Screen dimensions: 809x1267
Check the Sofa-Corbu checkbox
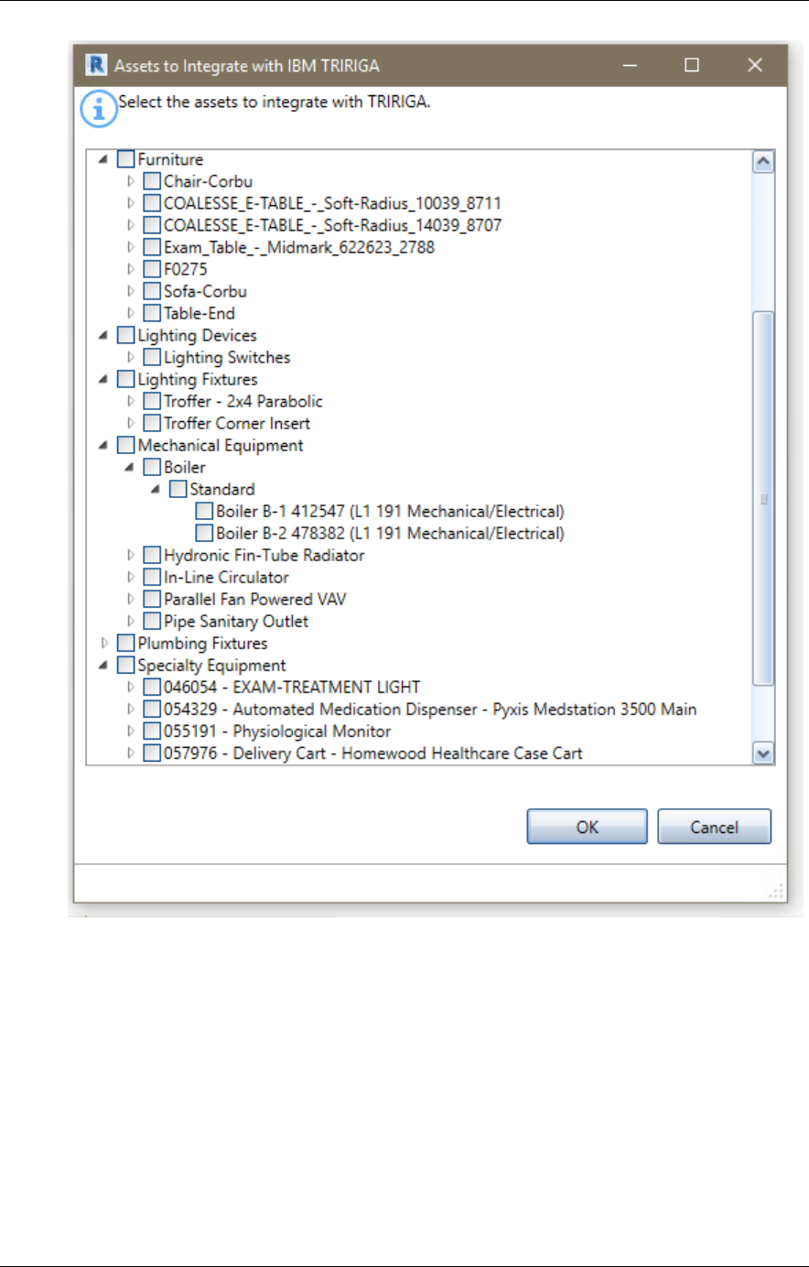[x=152, y=291]
